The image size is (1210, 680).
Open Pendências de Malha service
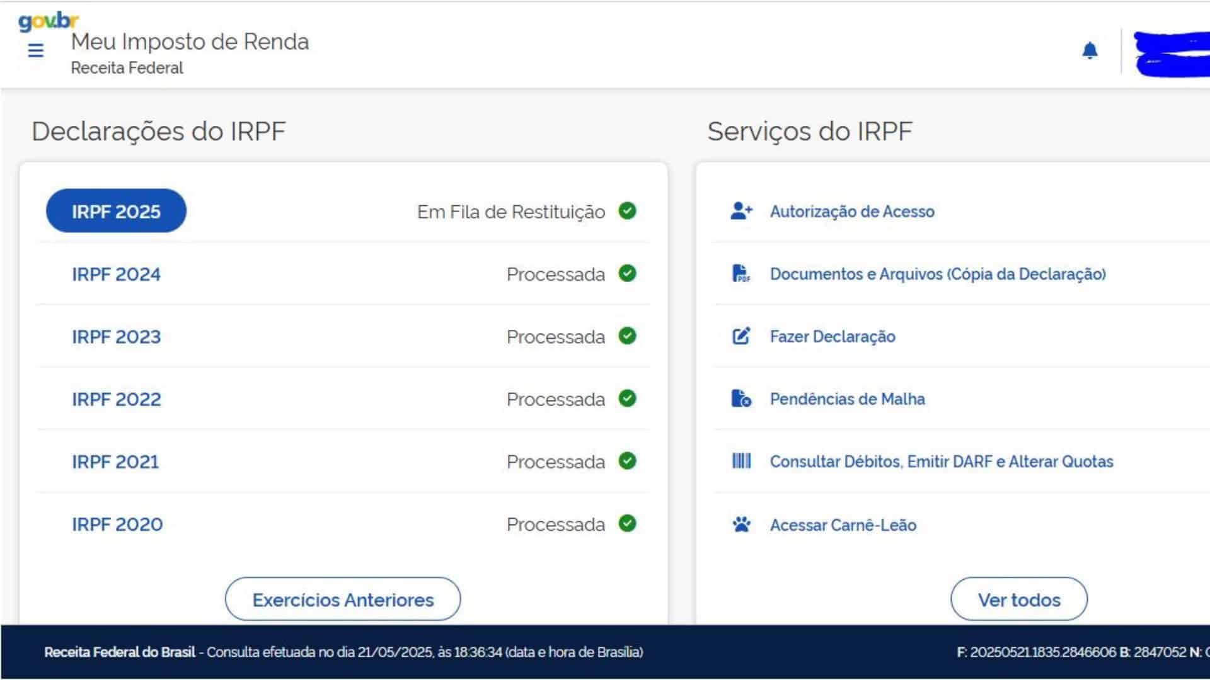coord(848,399)
